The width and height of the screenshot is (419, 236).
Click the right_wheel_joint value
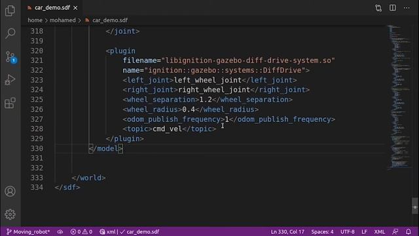214,90
